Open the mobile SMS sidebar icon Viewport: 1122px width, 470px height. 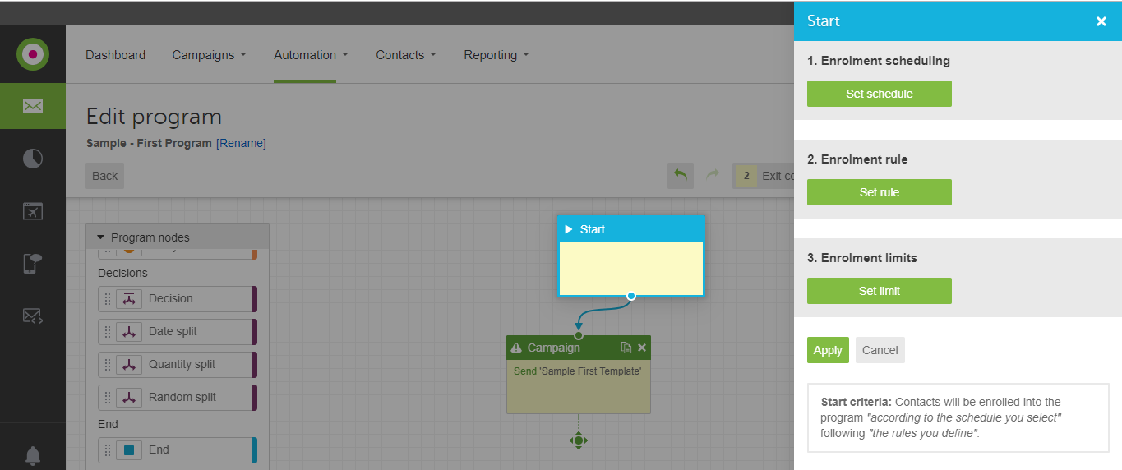(x=33, y=264)
